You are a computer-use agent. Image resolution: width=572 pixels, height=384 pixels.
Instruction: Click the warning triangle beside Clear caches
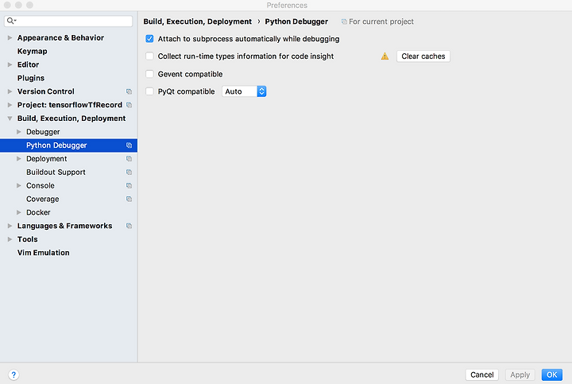coord(385,56)
